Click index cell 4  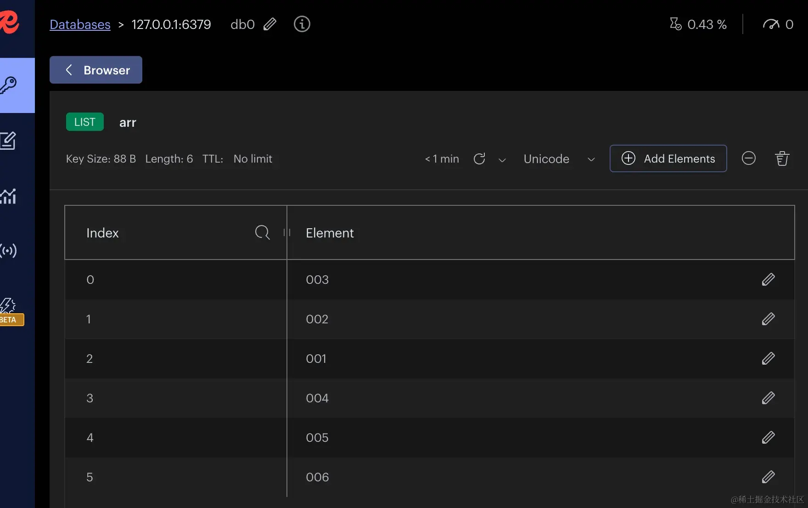(176, 437)
